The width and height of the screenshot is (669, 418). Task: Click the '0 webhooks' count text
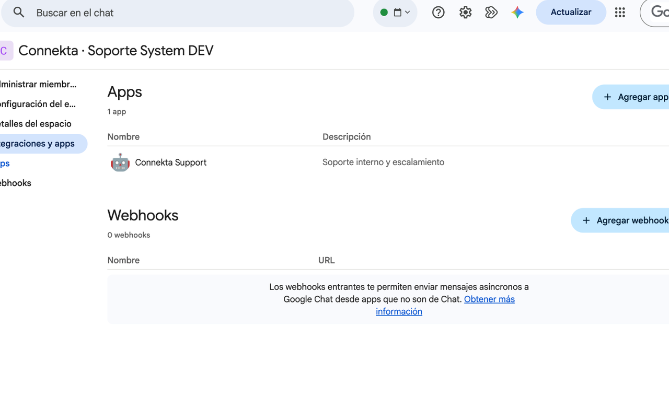click(x=129, y=235)
